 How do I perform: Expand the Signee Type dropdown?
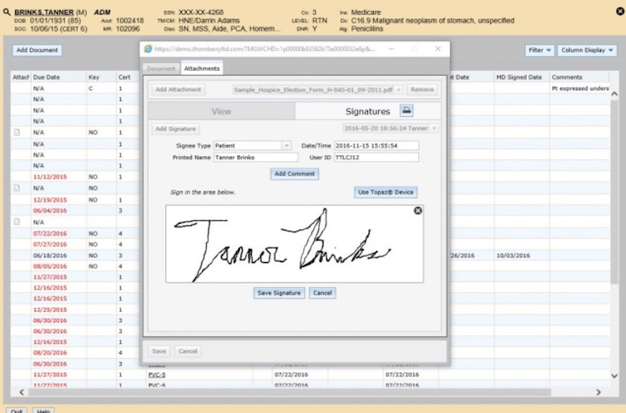pos(287,145)
